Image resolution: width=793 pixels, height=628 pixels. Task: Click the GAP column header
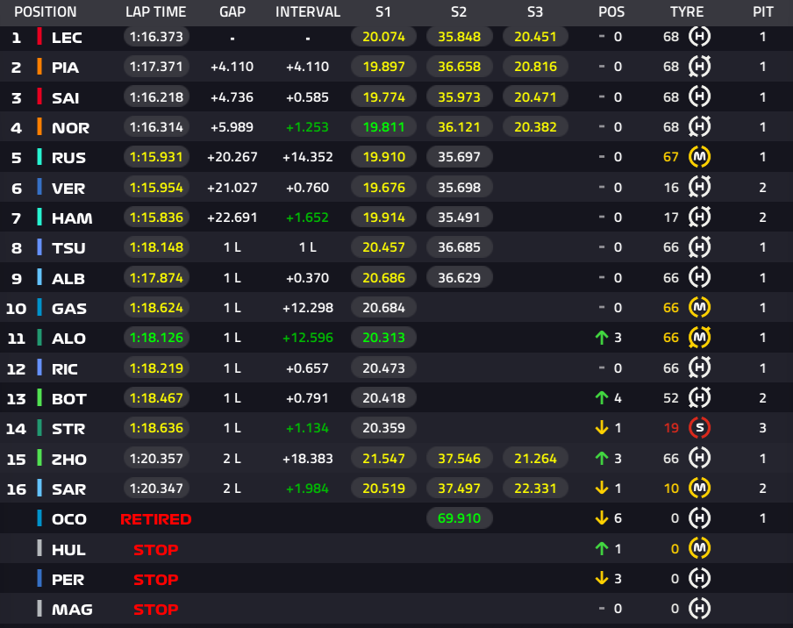pos(232,12)
